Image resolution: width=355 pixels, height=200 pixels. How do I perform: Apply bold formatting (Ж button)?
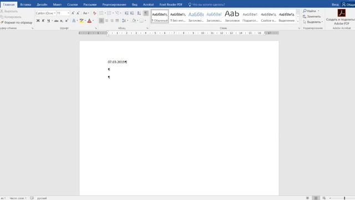coord(38,21)
